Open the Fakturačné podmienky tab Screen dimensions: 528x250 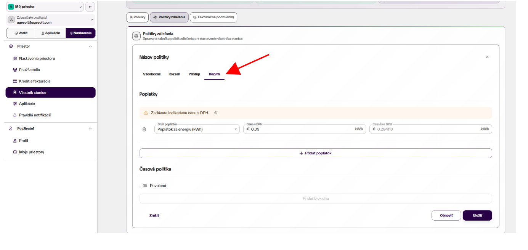click(213, 17)
